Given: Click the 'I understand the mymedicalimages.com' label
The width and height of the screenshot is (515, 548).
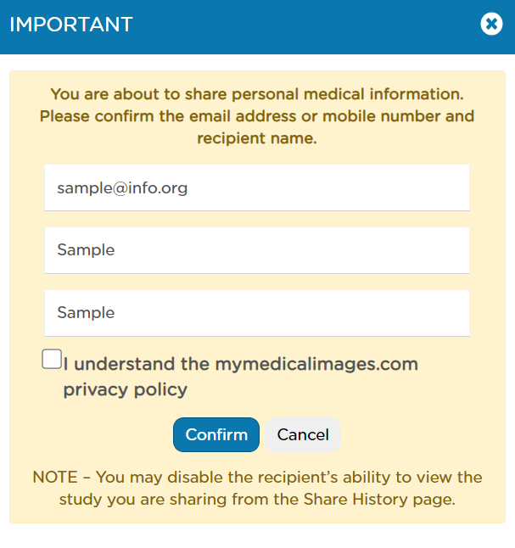Looking at the screenshot, I should pyautogui.click(x=241, y=364).
